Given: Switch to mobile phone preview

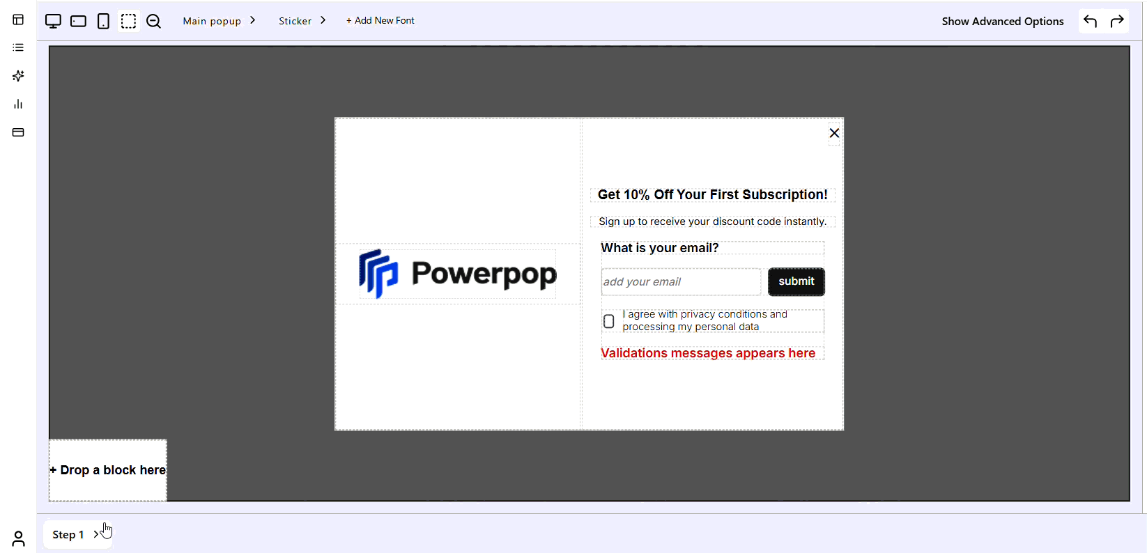Looking at the screenshot, I should [103, 21].
